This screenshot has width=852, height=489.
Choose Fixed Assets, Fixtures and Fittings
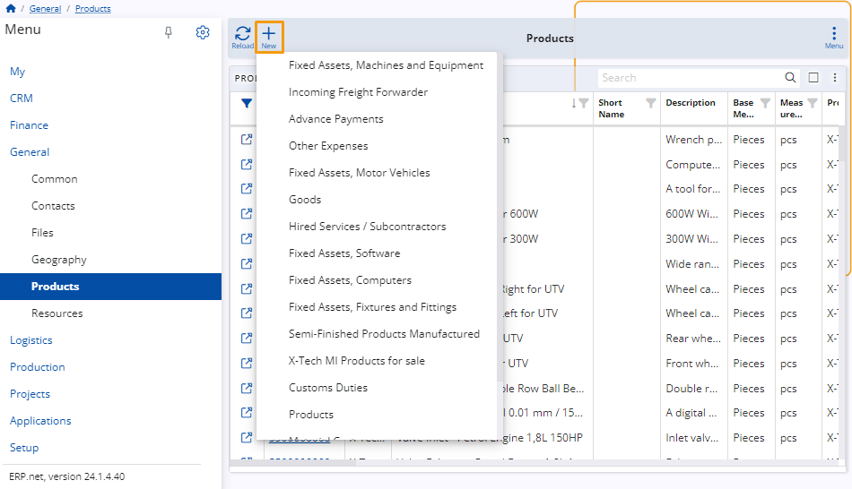373,307
